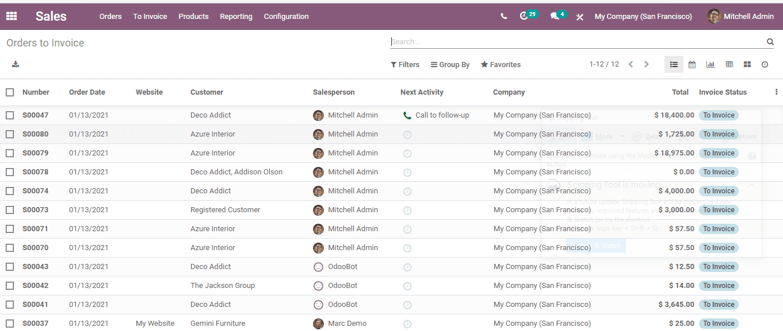Sort by Order Date column header
The height and width of the screenshot is (331, 783).
click(x=87, y=92)
